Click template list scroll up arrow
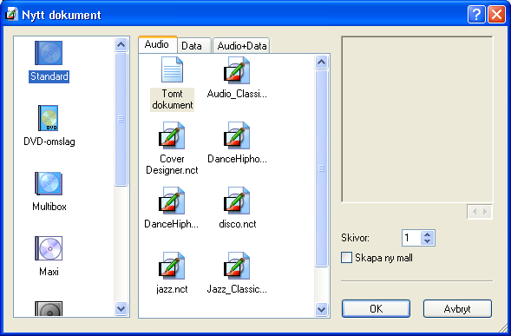The width and height of the screenshot is (511, 336). tap(321, 62)
